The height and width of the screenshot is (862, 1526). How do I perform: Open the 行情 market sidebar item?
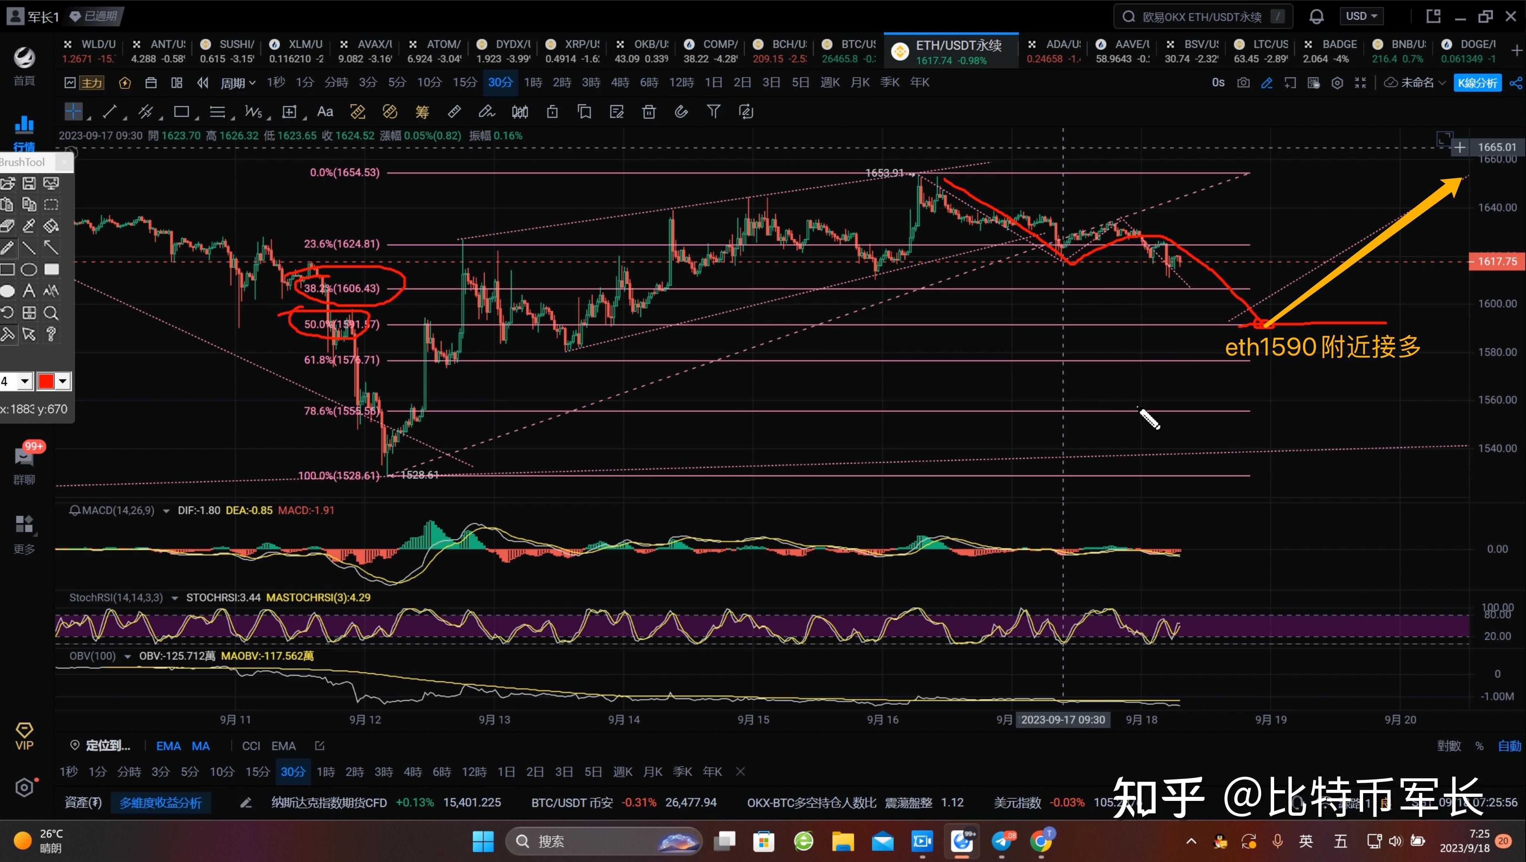24,133
